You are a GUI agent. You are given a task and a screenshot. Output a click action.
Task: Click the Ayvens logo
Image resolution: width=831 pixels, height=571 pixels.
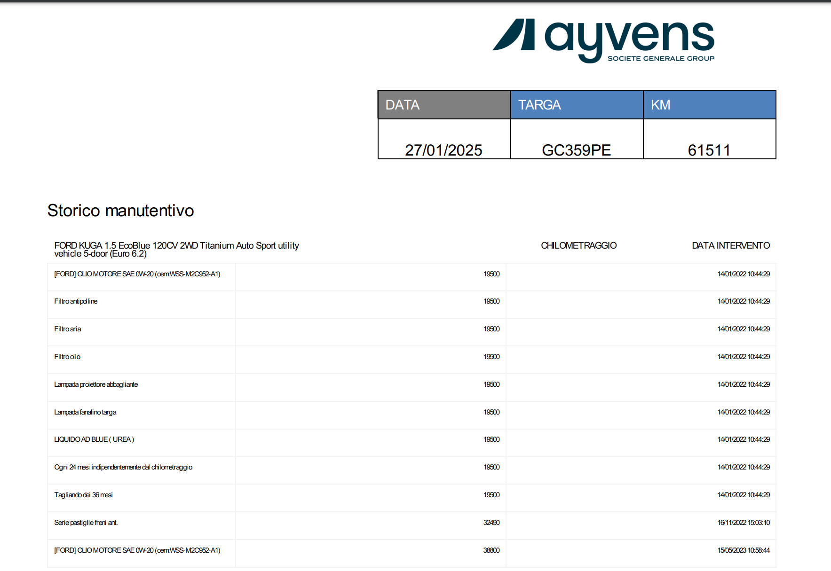pos(603,40)
